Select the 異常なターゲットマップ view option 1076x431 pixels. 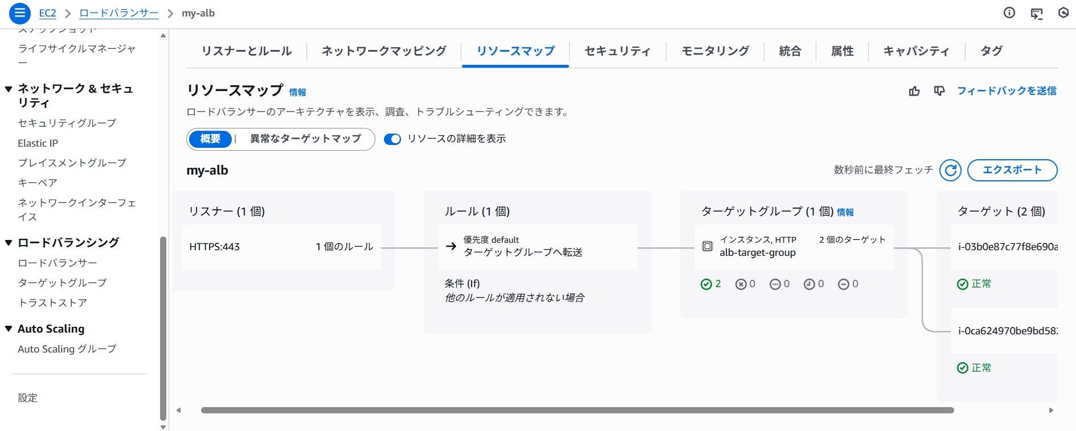point(305,139)
